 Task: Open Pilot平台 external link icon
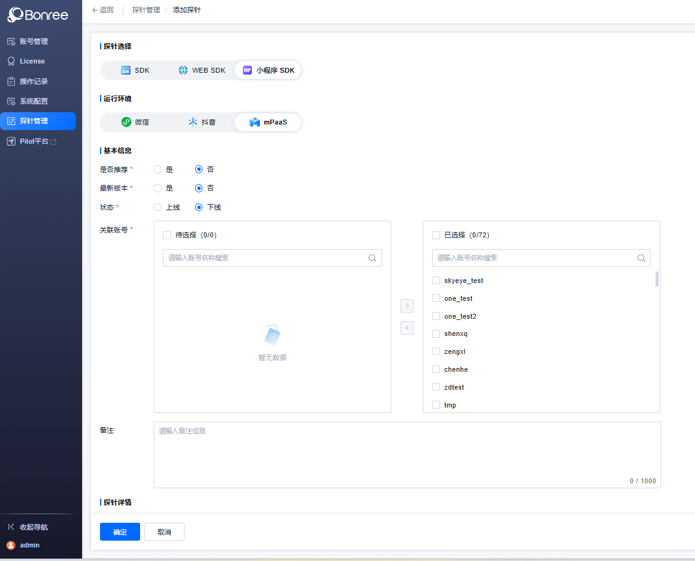tap(54, 142)
